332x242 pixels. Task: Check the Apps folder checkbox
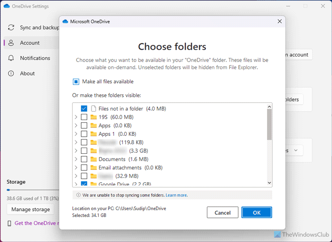coord(84,126)
